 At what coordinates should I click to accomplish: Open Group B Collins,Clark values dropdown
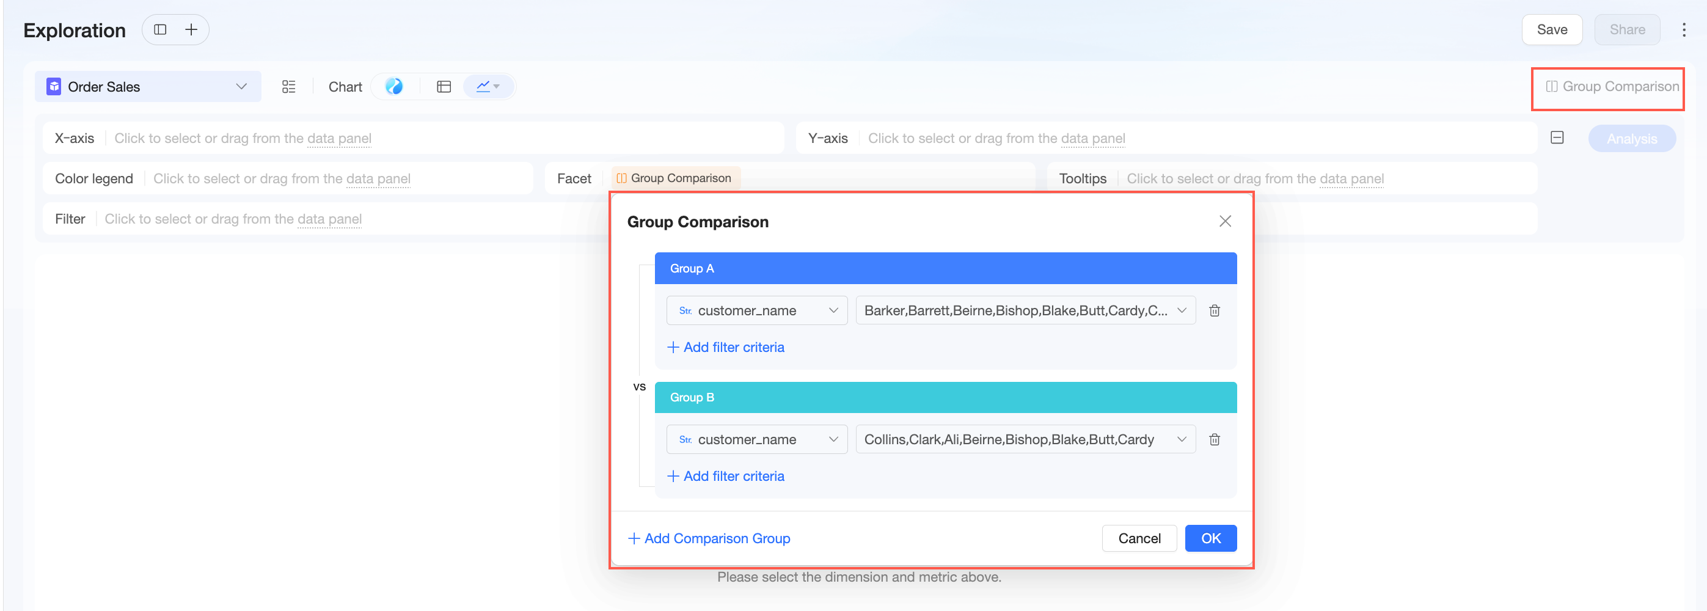[1026, 439]
